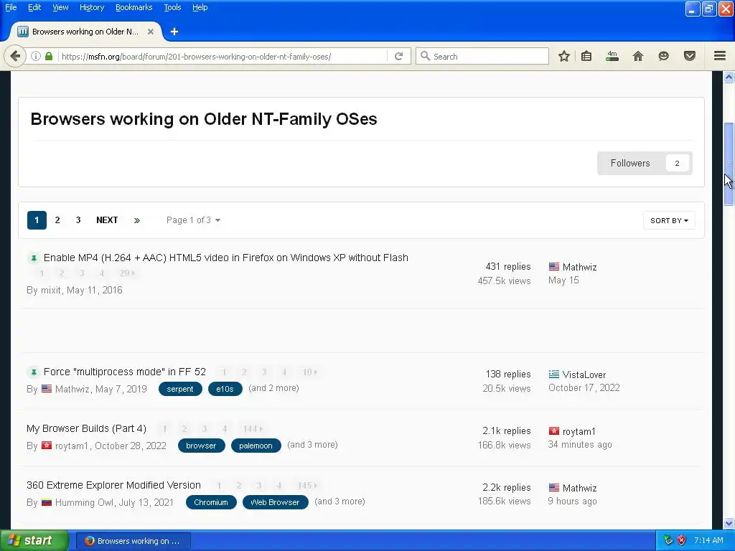735x551 pixels.
Task: Open the File menu
Action: [11, 7]
